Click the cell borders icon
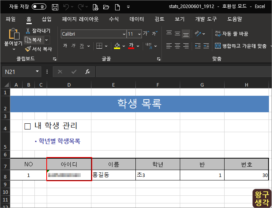Screen dimensions: 272x208 click(x=99, y=46)
